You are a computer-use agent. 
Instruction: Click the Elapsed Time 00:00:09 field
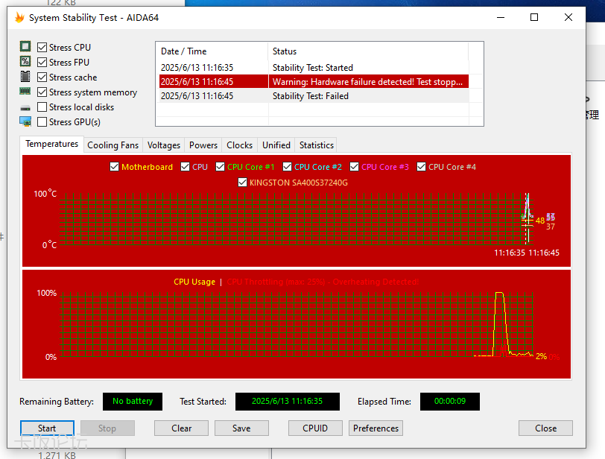coord(450,401)
